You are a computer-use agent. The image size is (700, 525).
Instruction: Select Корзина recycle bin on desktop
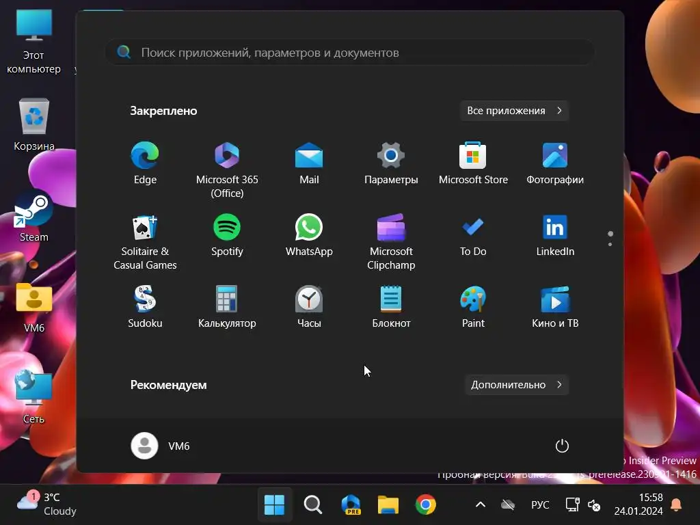(x=34, y=125)
